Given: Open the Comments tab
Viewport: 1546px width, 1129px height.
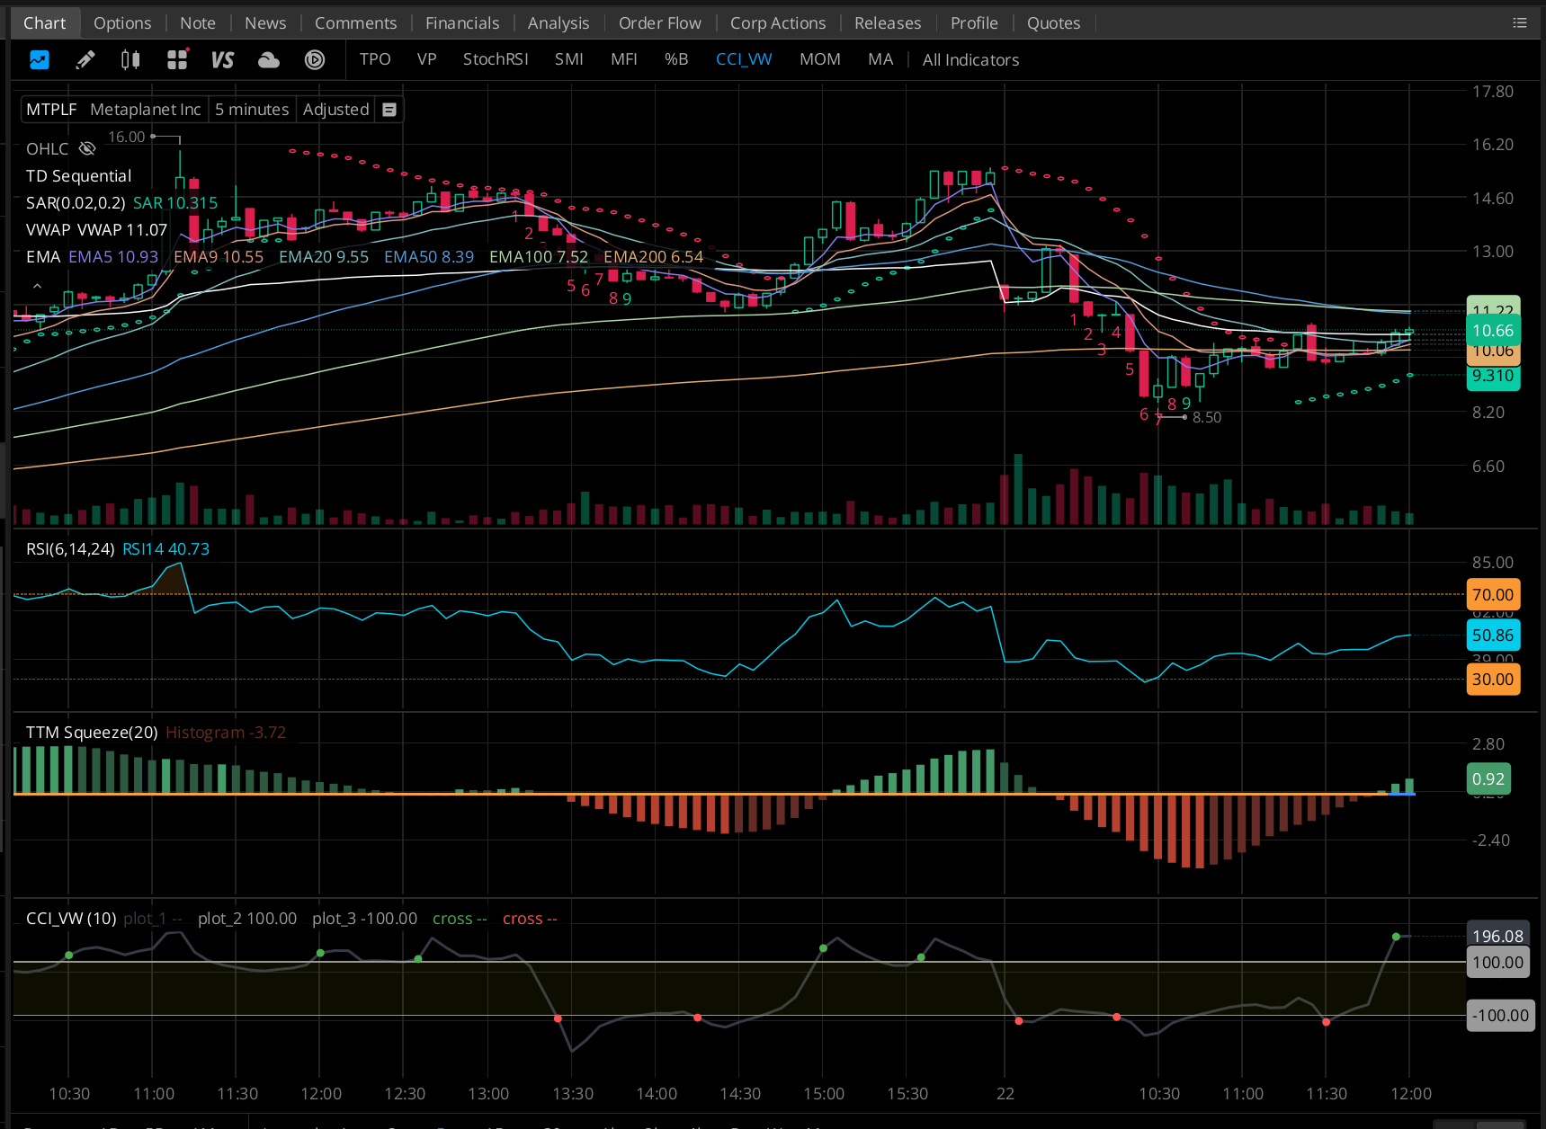Looking at the screenshot, I should 355,23.
